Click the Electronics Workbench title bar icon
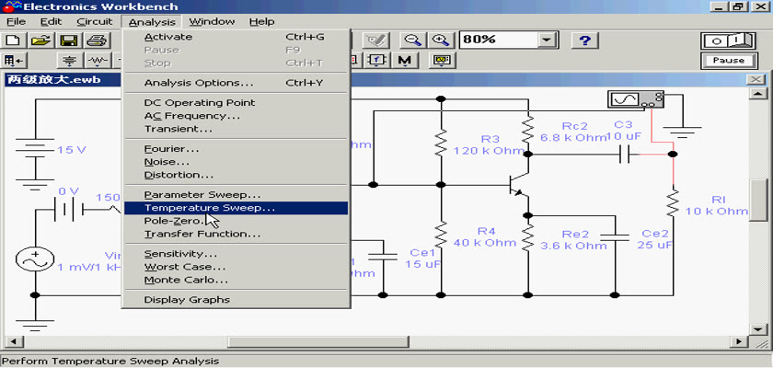This screenshot has width=773, height=368. tap(11, 6)
